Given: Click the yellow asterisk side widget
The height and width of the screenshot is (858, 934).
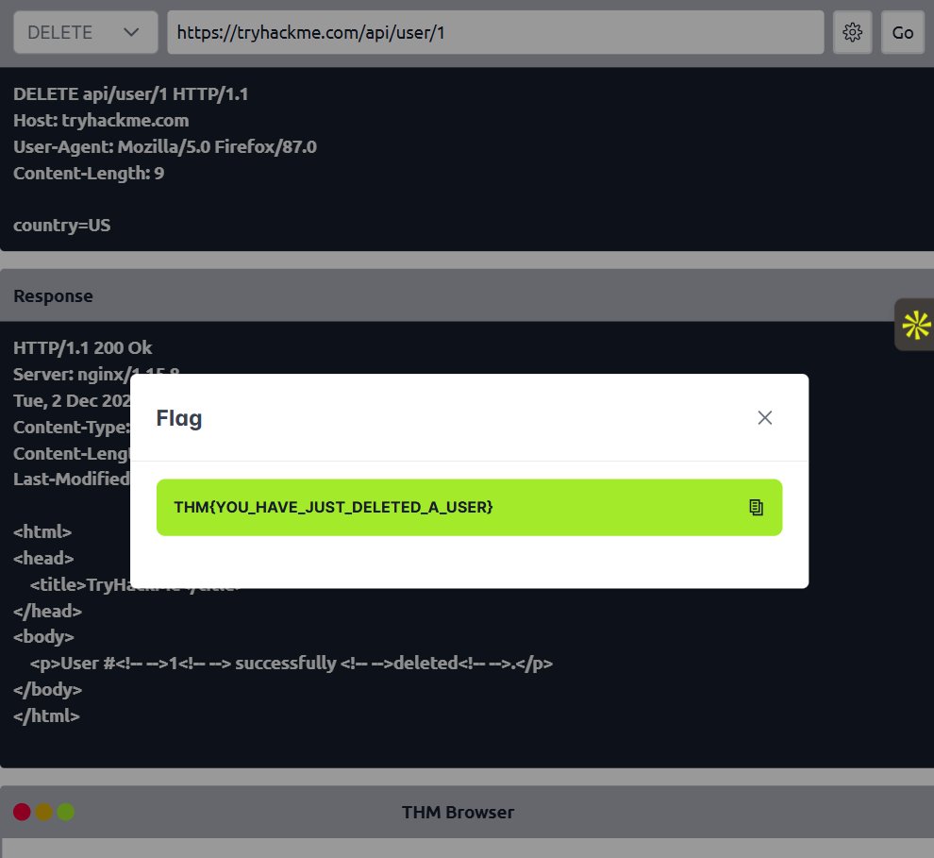Looking at the screenshot, I should coord(915,325).
